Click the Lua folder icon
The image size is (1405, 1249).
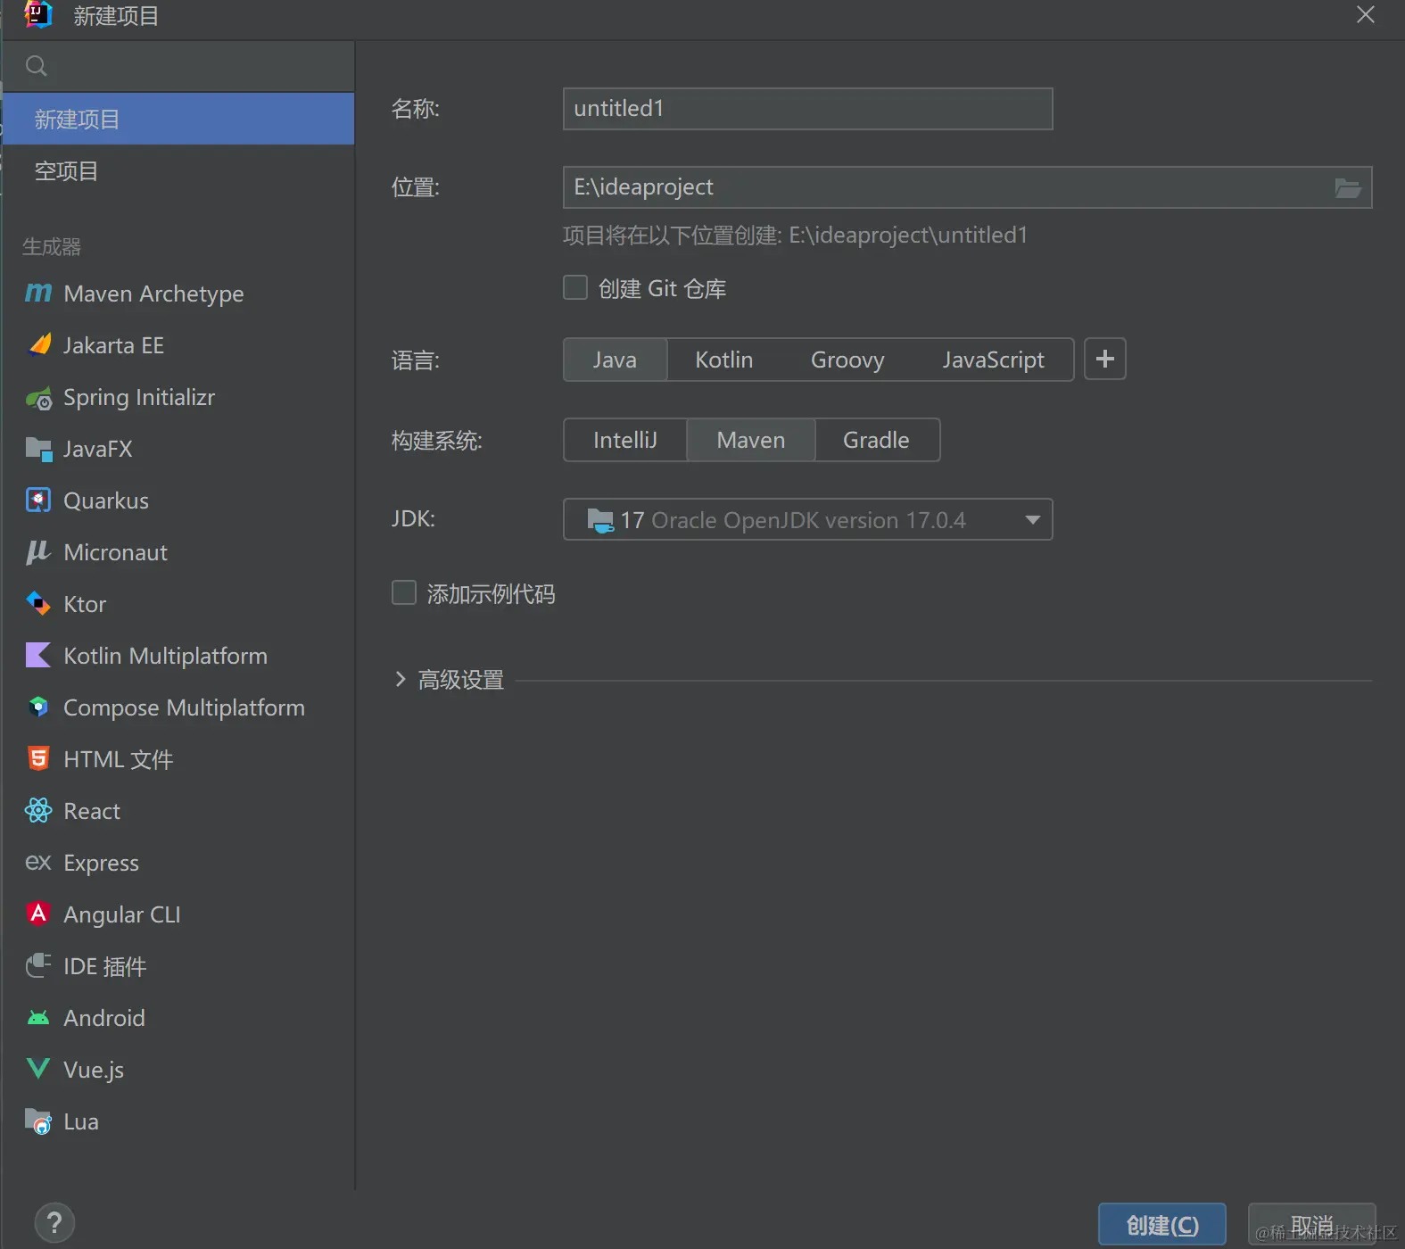(38, 1121)
